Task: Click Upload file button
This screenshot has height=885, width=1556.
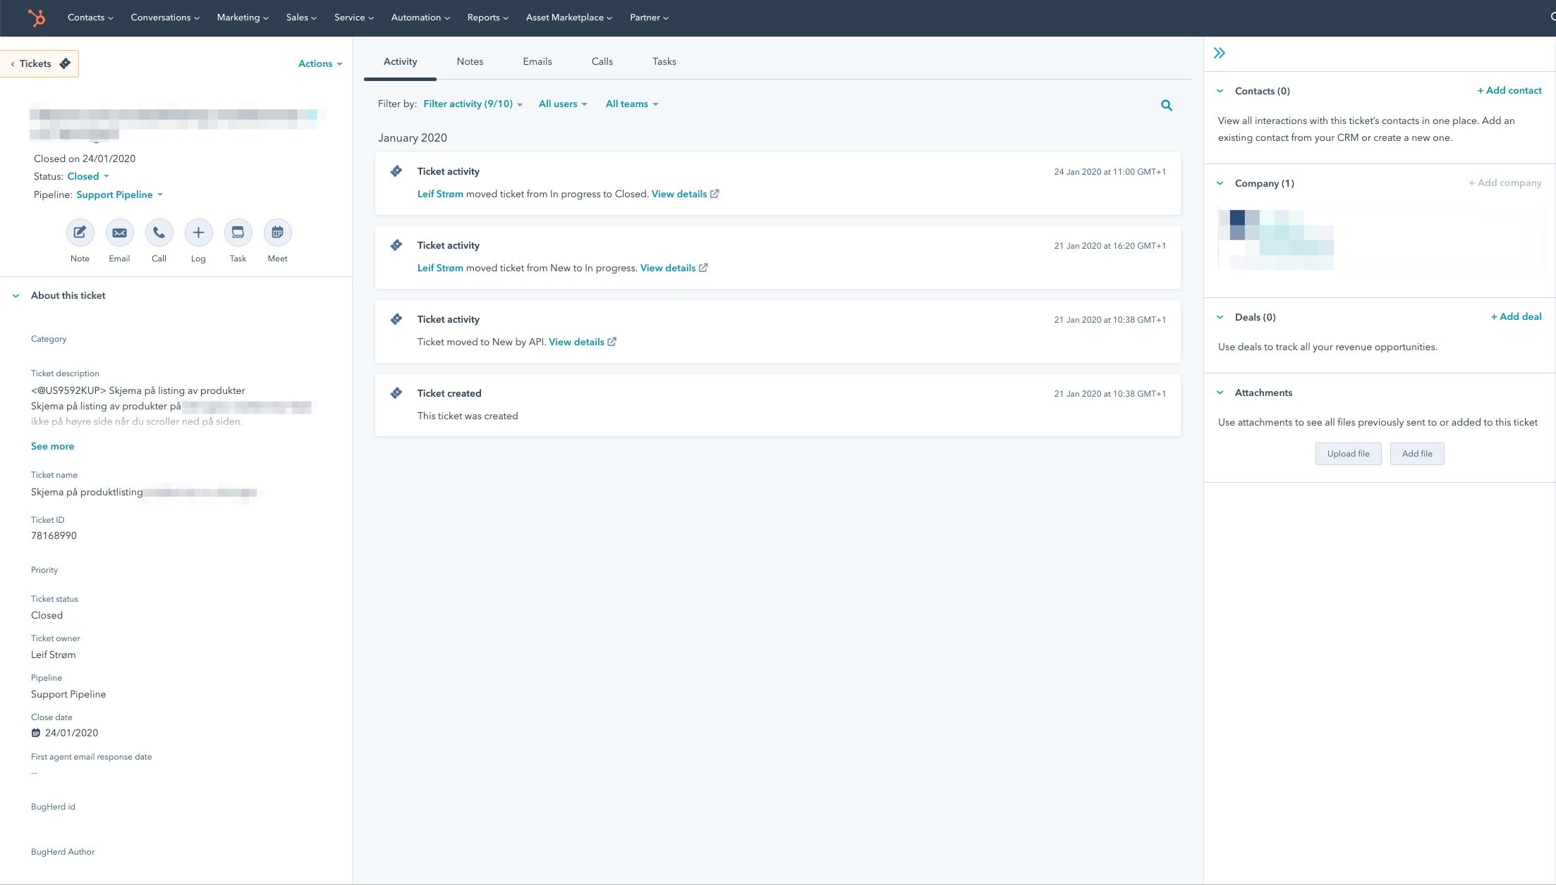Action: pos(1348,454)
